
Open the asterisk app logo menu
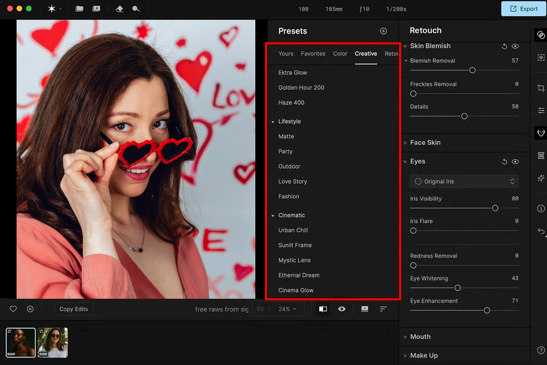(52, 9)
